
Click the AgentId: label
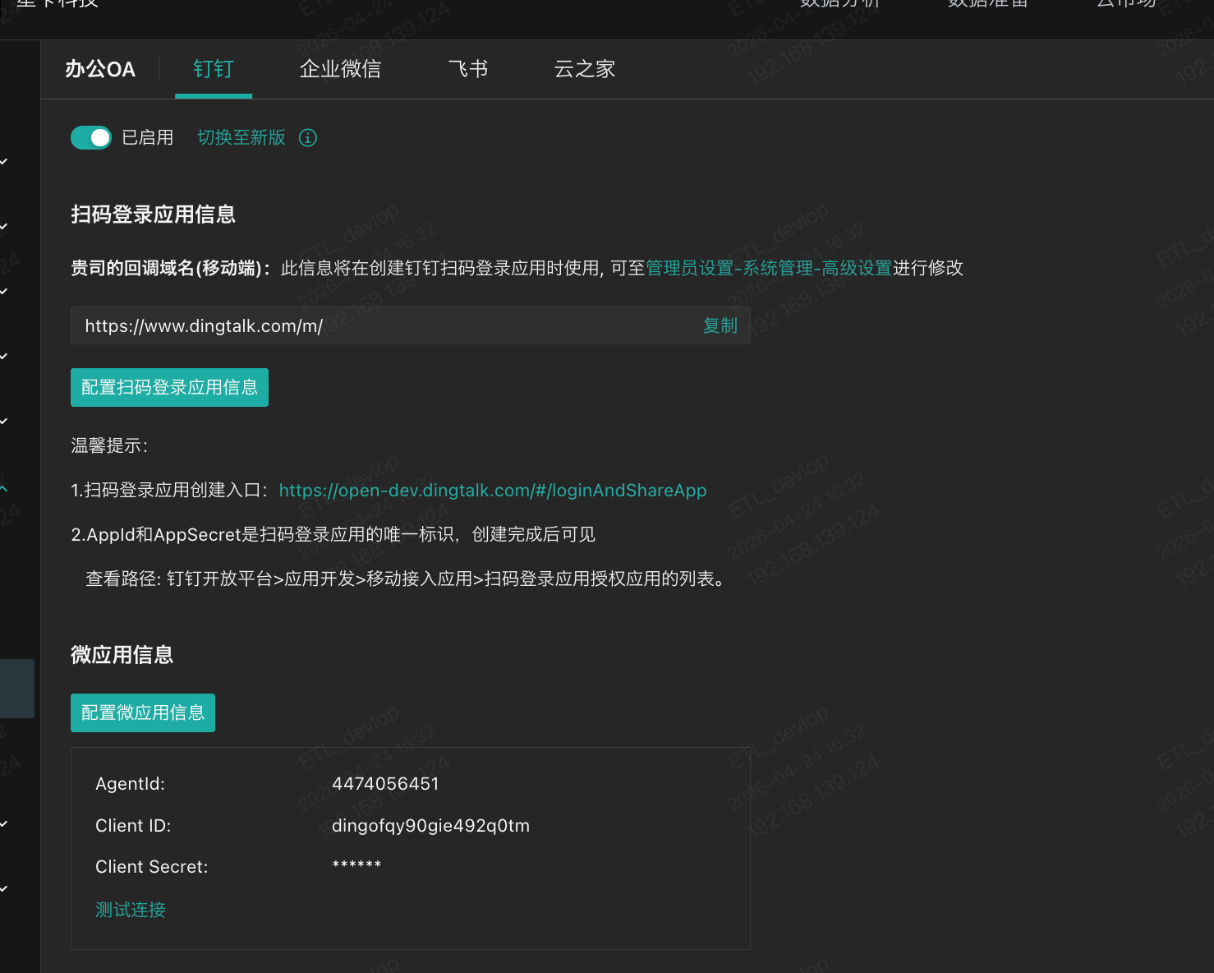tap(130, 784)
